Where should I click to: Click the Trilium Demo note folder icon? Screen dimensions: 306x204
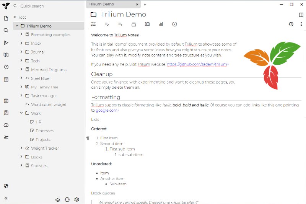[93, 15]
